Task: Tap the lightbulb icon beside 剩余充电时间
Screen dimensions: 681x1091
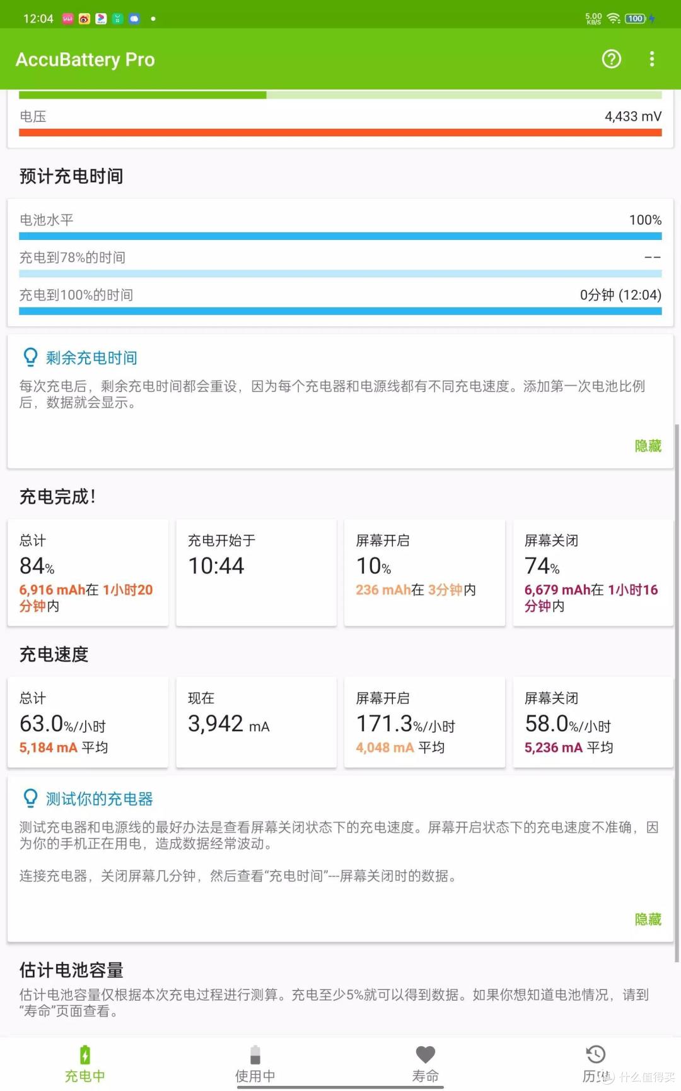Action: click(30, 357)
